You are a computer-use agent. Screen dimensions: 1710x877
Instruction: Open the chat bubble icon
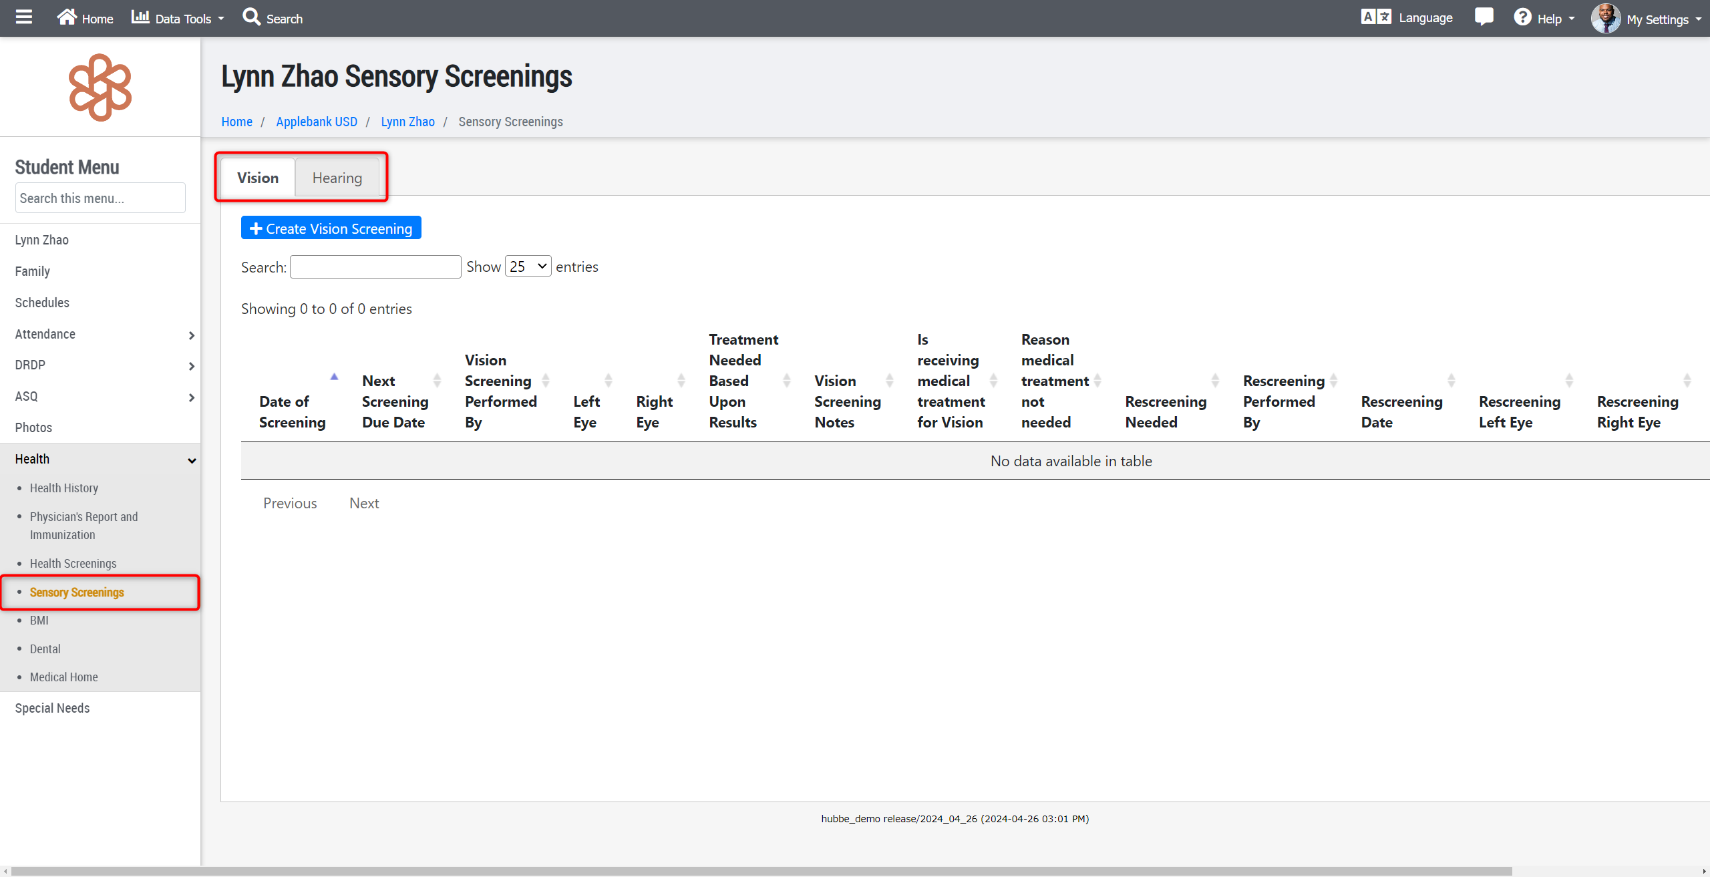tap(1484, 17)
